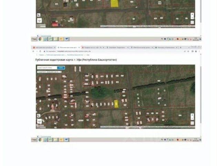217x166 pixels.
Task: Click the clock in upper taskbar tray
Action: 196,39
